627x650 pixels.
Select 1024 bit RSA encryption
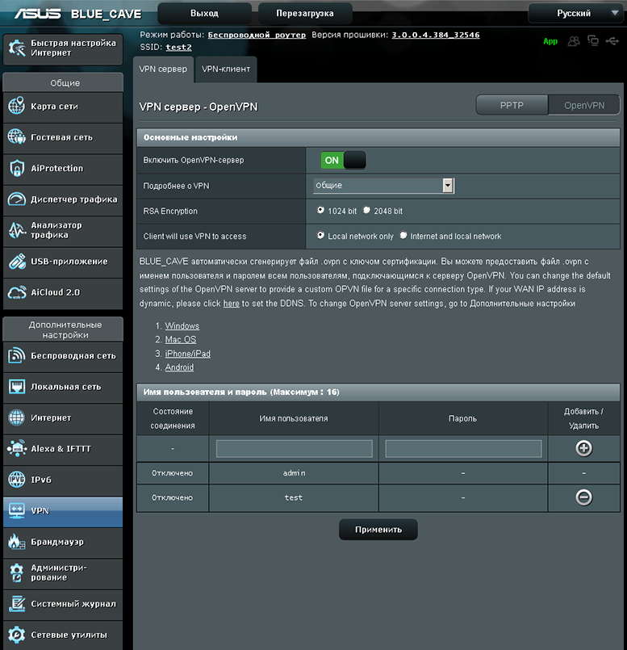pyautogui.click(x=320, y=210)
